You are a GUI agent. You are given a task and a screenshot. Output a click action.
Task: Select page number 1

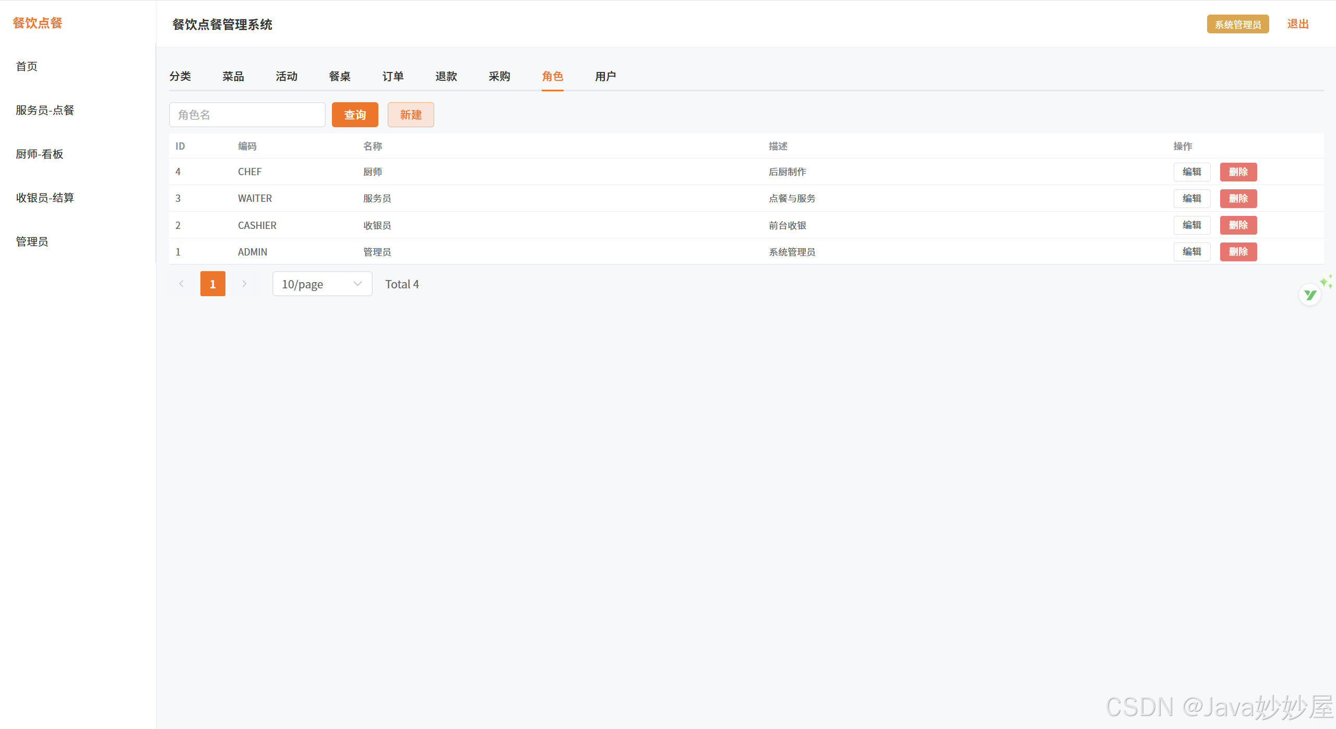tap(212, 284)
